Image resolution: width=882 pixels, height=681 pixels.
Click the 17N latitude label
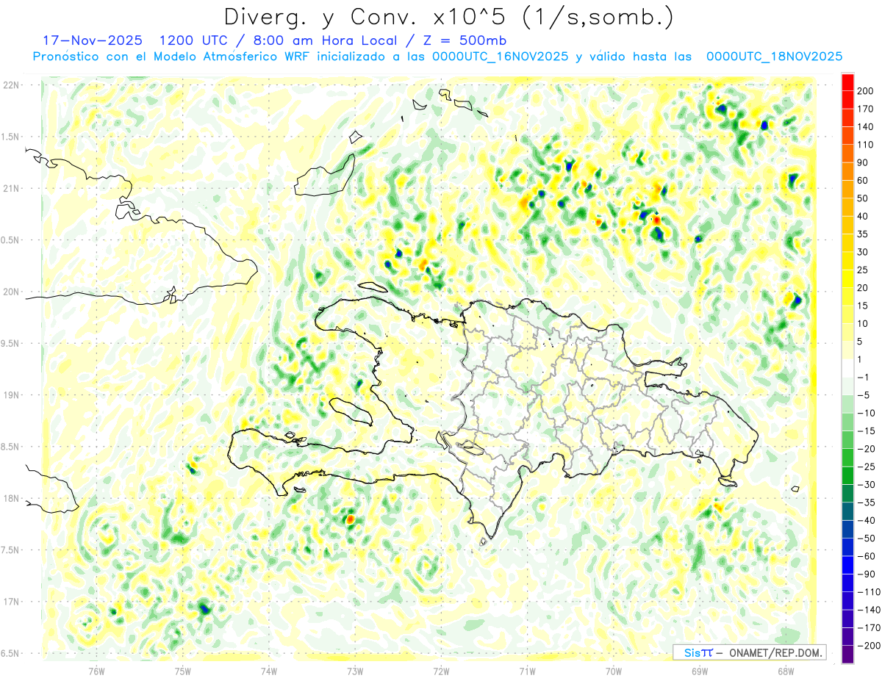10,602
